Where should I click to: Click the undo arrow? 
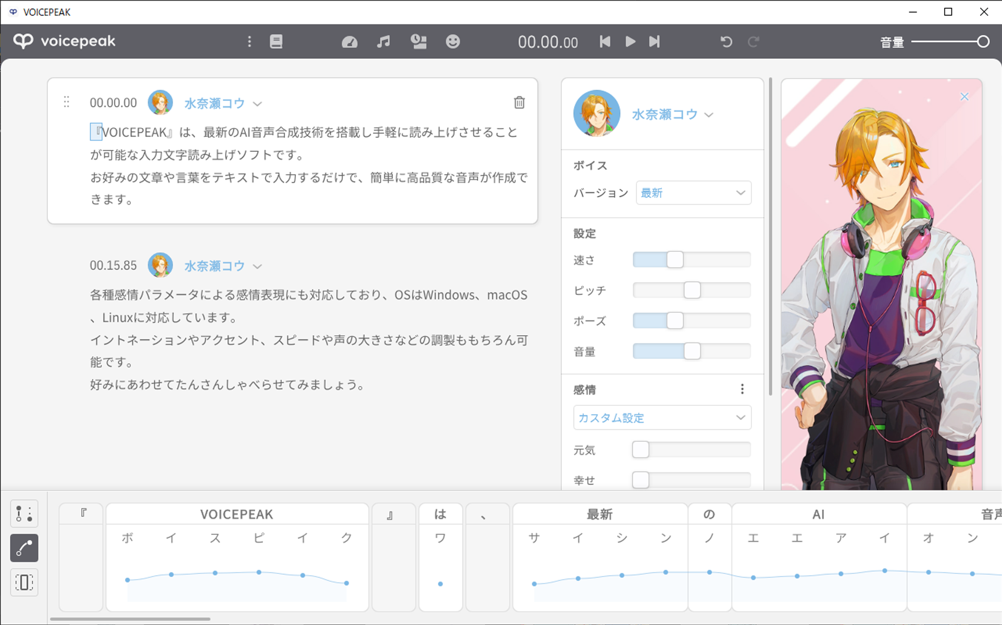click(x=727, y=42)
